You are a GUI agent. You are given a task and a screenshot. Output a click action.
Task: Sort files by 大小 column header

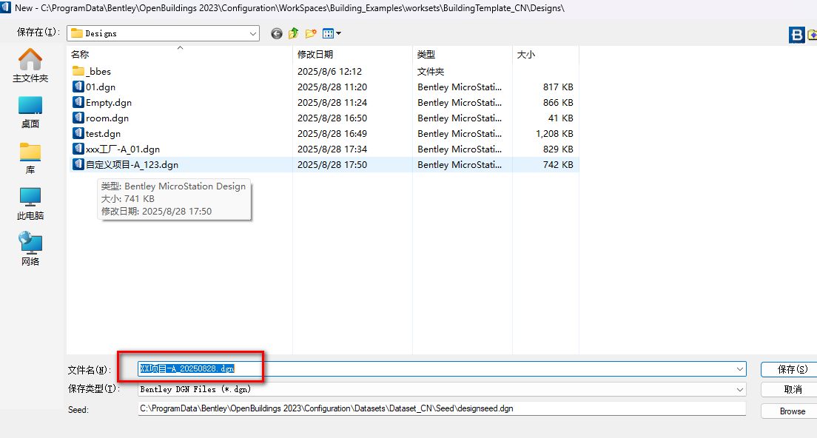pos(525,55)
